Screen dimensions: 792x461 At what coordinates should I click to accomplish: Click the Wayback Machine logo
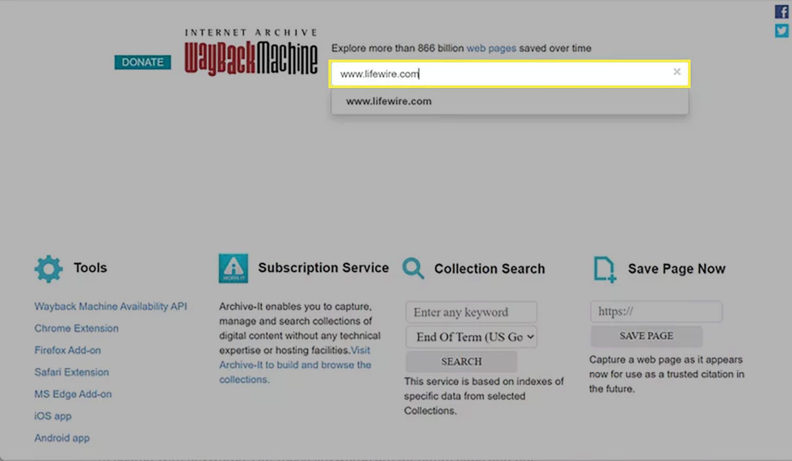(251, 53)
